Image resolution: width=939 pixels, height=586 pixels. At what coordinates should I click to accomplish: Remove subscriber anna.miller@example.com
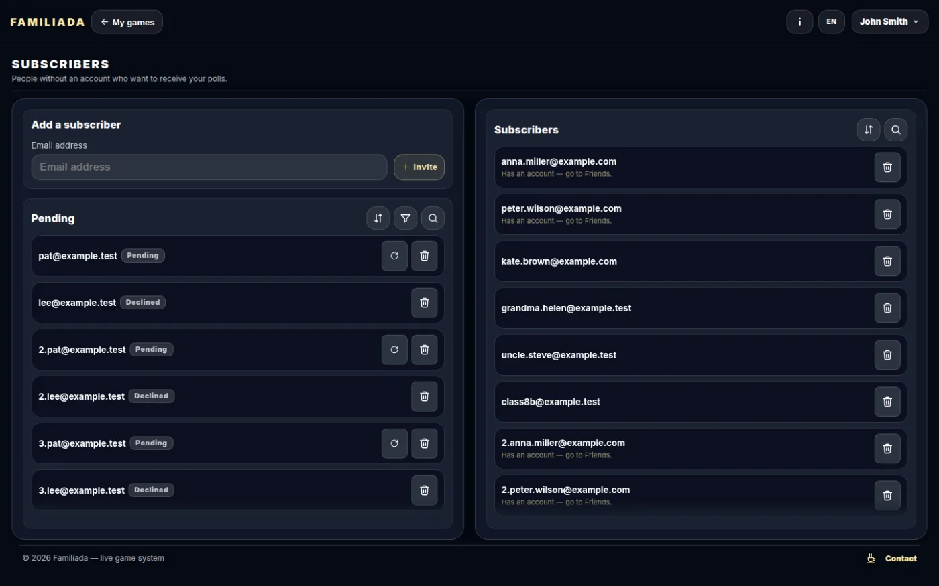click(x=887, y=167)
